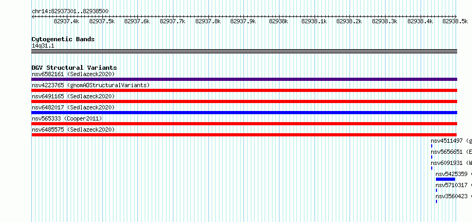The image size is (472, 222).
Task: Open variant nsv565333 (Cooper2011) label
Action: point(67,119)
